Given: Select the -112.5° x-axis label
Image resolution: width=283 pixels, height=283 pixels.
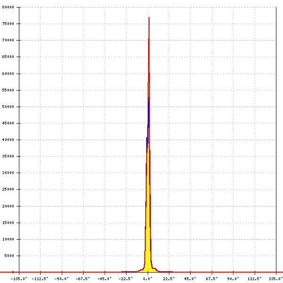Looking at the screenshot, I should (x=40, y=279).
